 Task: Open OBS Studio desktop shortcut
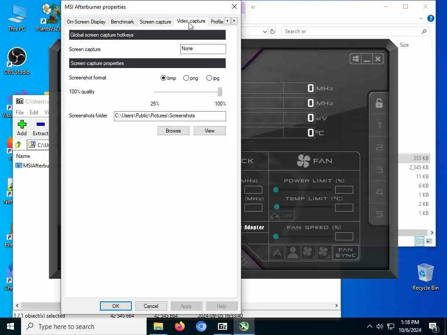tap(17, 61)
